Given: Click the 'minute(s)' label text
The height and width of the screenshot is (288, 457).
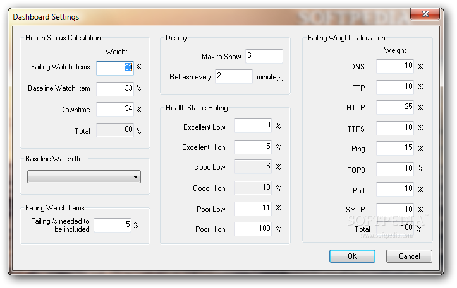Looking at the screenshot, I should [x=270, y=77].
